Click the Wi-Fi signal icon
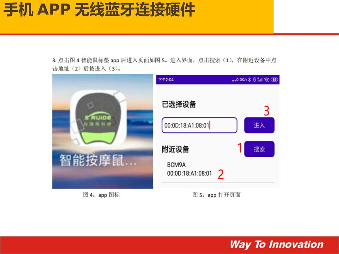339x254 pixels. click(x=266, y=80)
